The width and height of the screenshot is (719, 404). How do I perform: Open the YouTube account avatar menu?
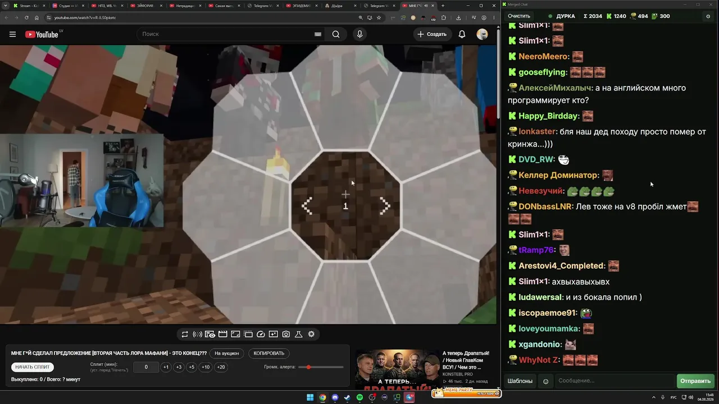pyautogui.click(x=482, y=34)
